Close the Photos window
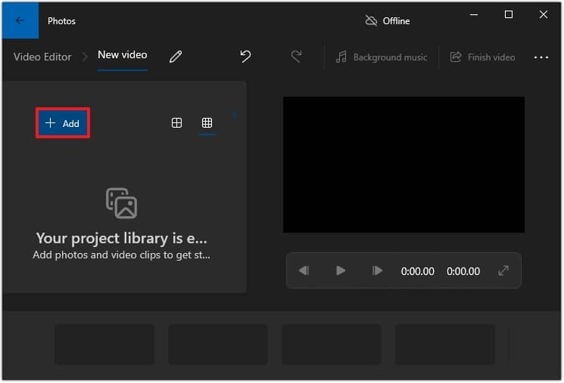Viewport: 564px width, 383px height. coord(544,14)
